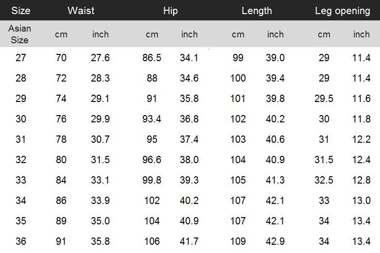
Task: Select the 32.5 leg opening cell
Action: (324, 180)
